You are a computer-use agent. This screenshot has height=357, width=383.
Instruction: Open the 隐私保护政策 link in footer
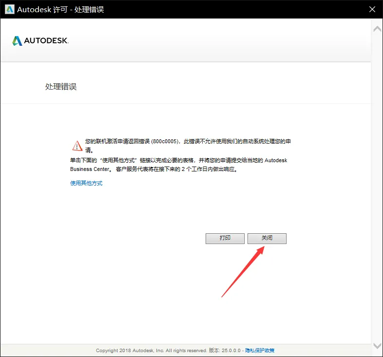click(x=260, y=350)
